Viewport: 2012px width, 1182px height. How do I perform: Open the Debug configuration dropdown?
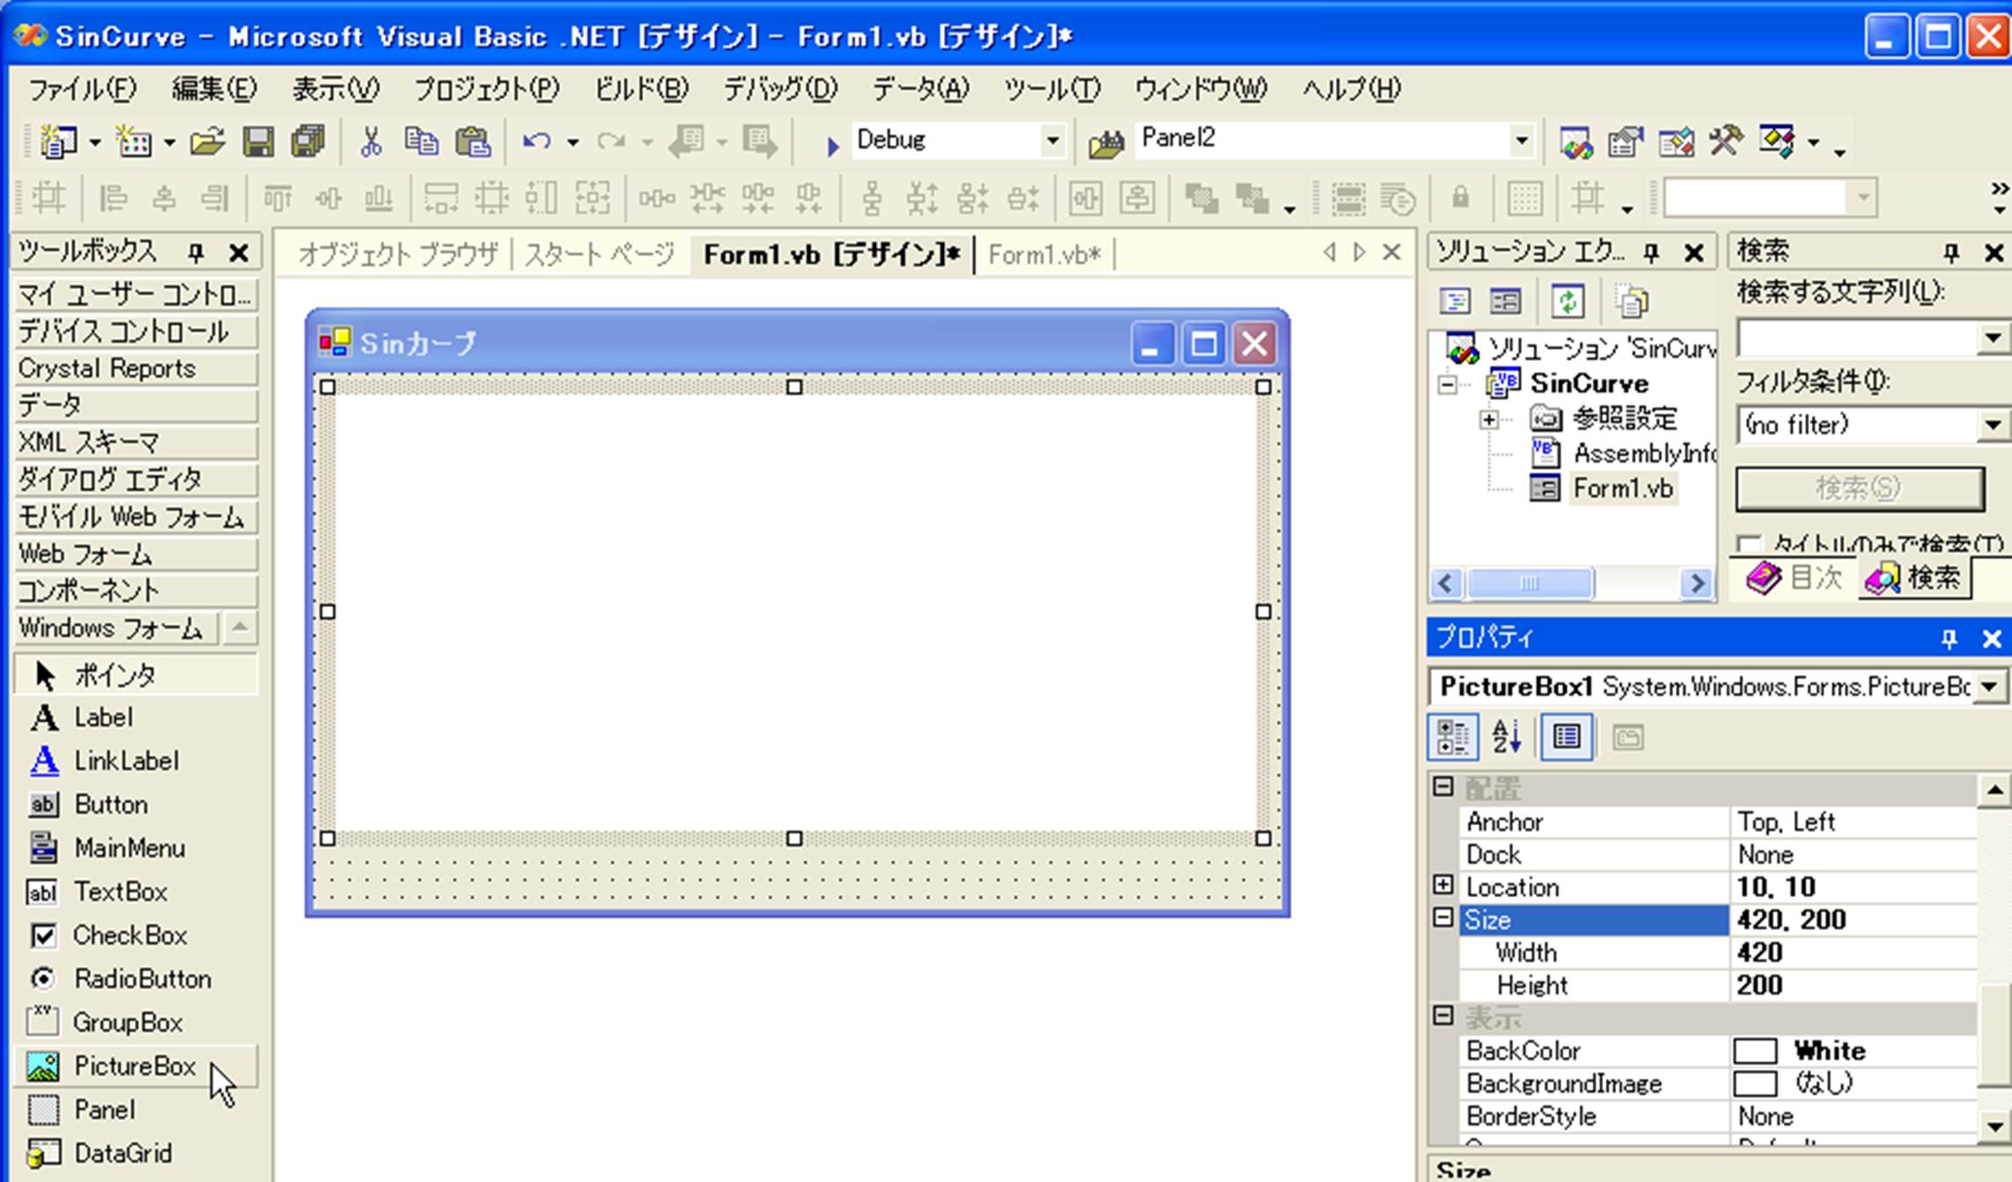tap(1051, 140)
